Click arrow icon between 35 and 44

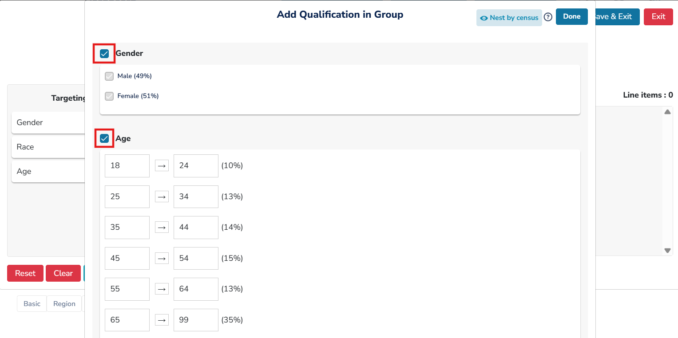click(162, 228)
